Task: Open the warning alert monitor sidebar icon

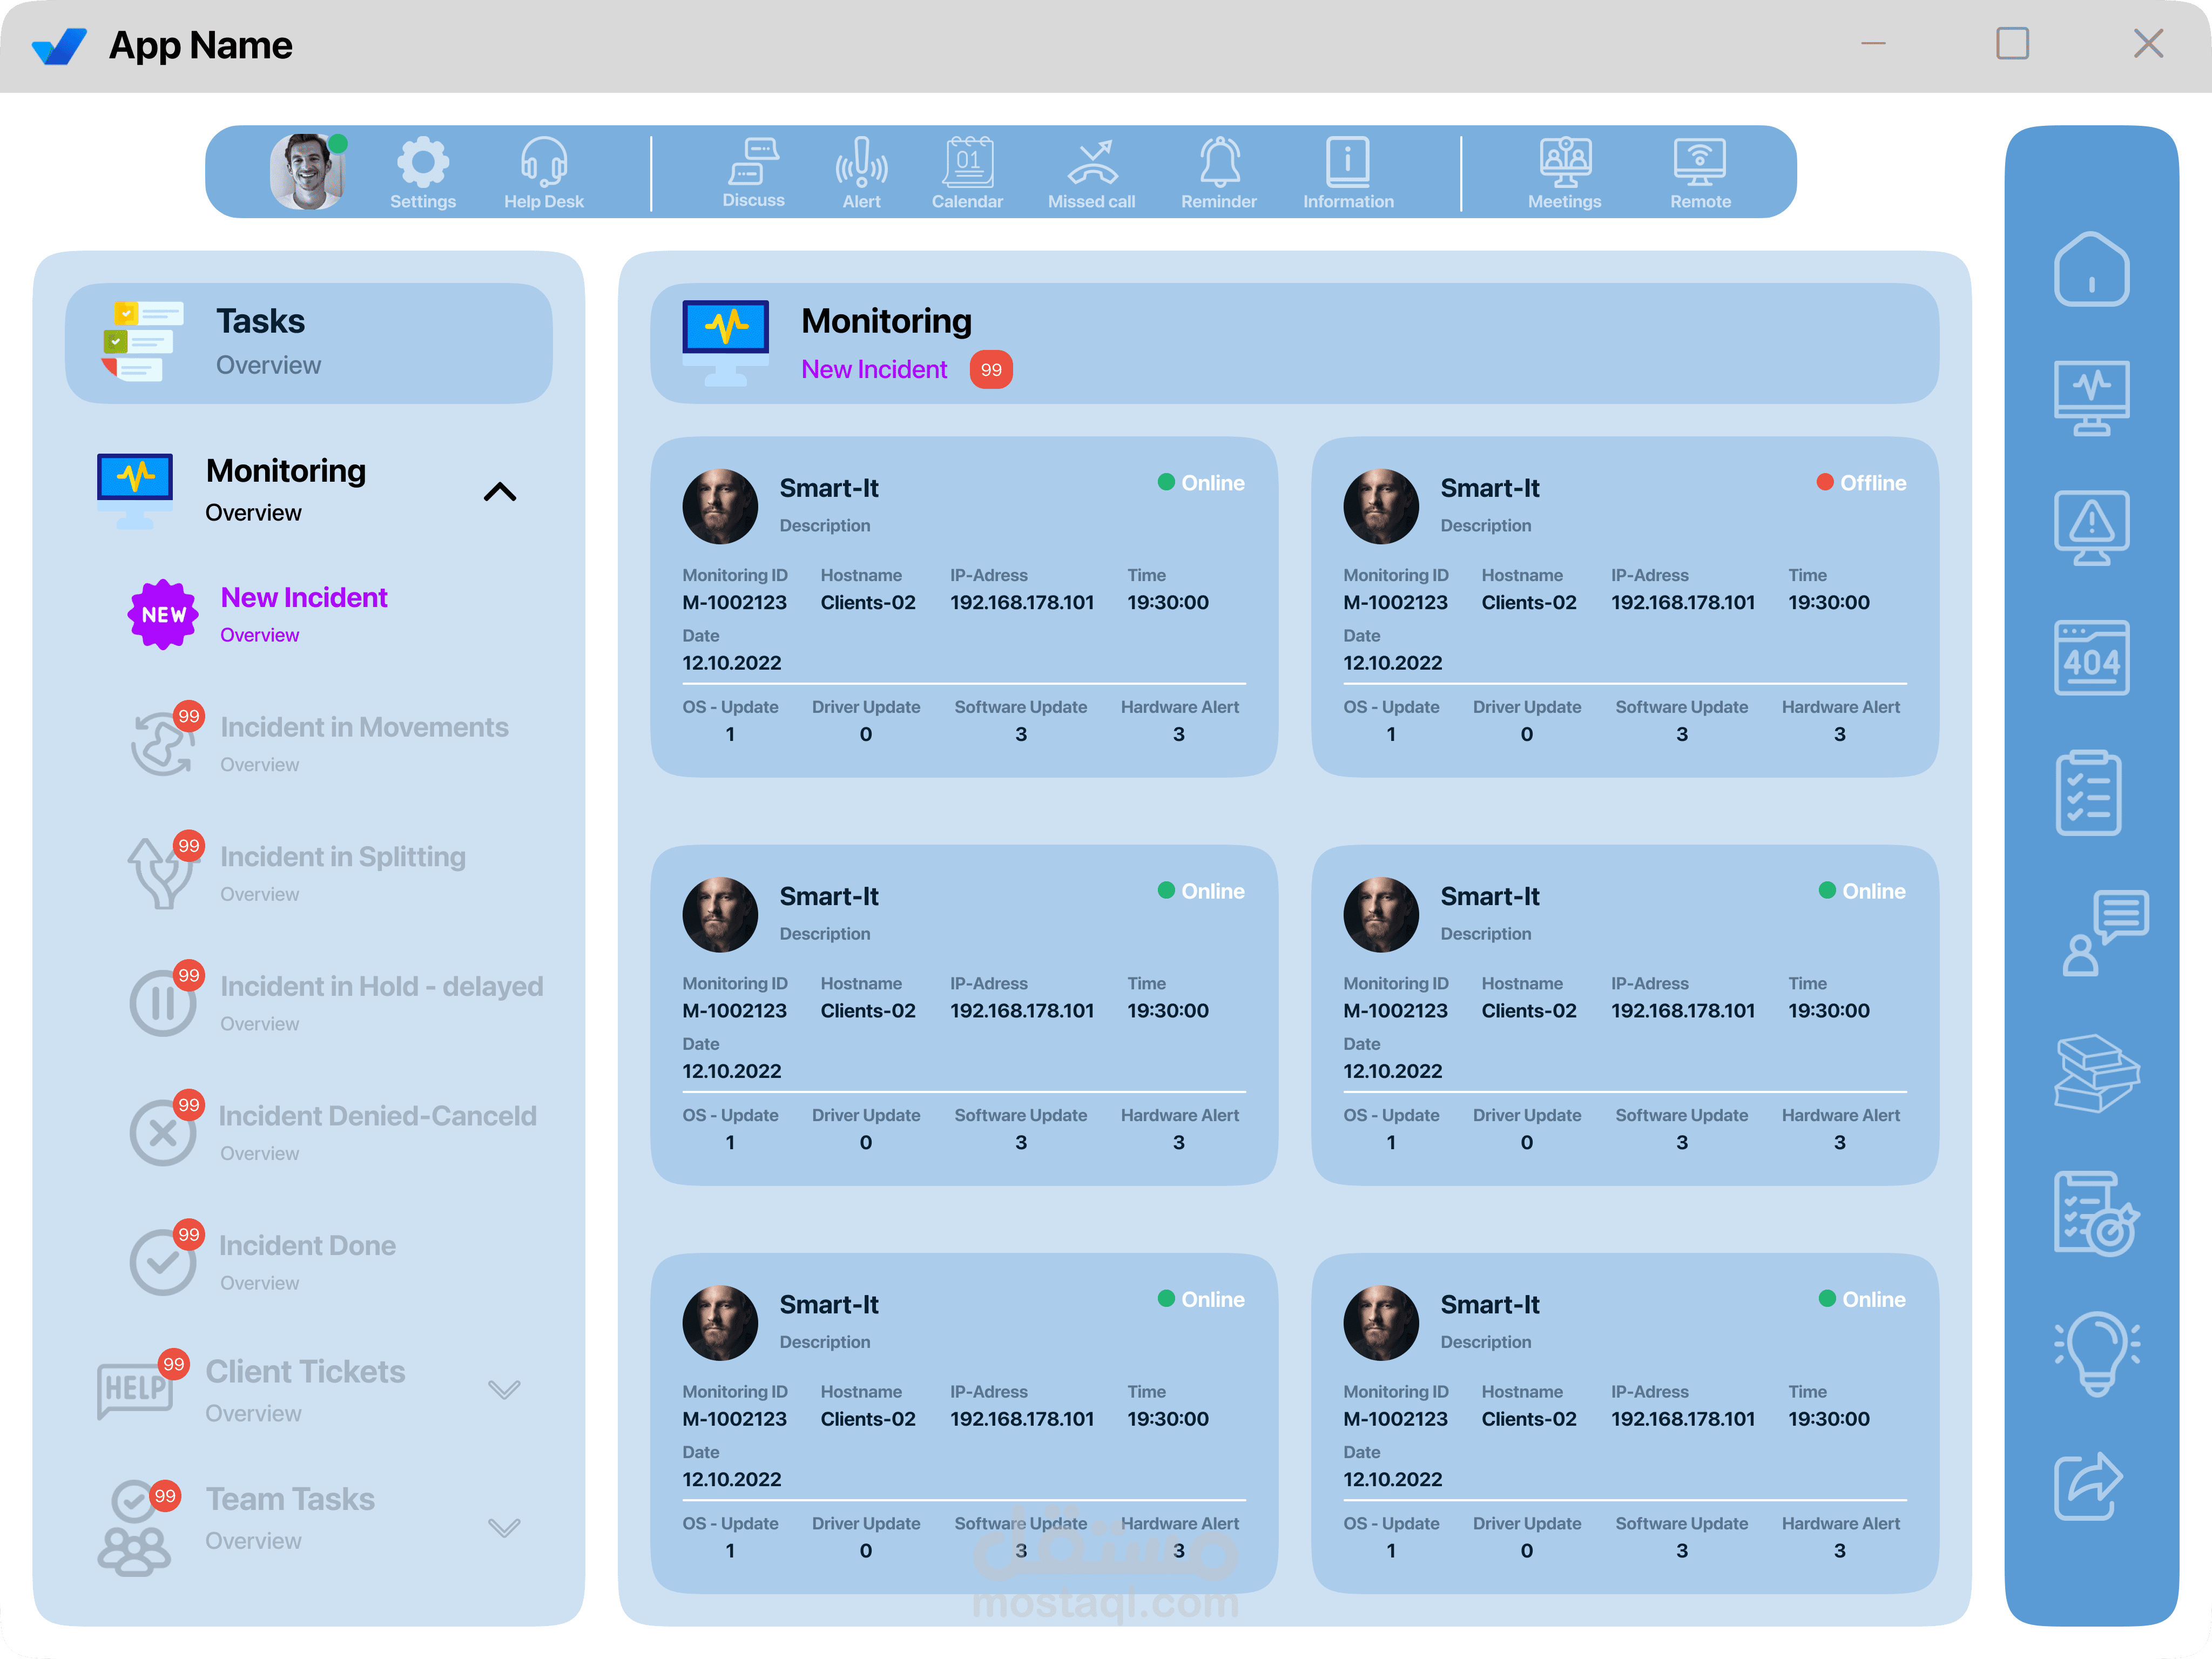Action: tap(2091, 527)
